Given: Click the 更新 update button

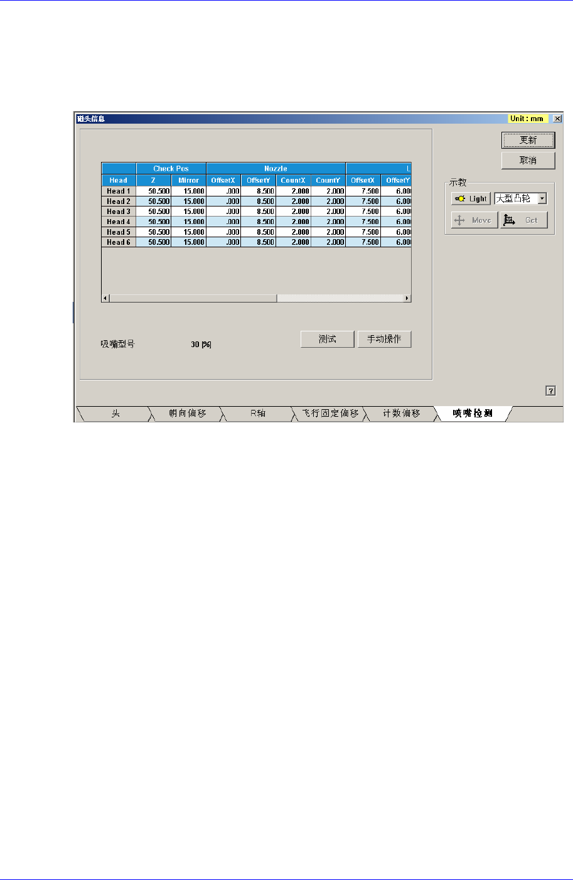Looking at the screenshot, I should point(528,140).
